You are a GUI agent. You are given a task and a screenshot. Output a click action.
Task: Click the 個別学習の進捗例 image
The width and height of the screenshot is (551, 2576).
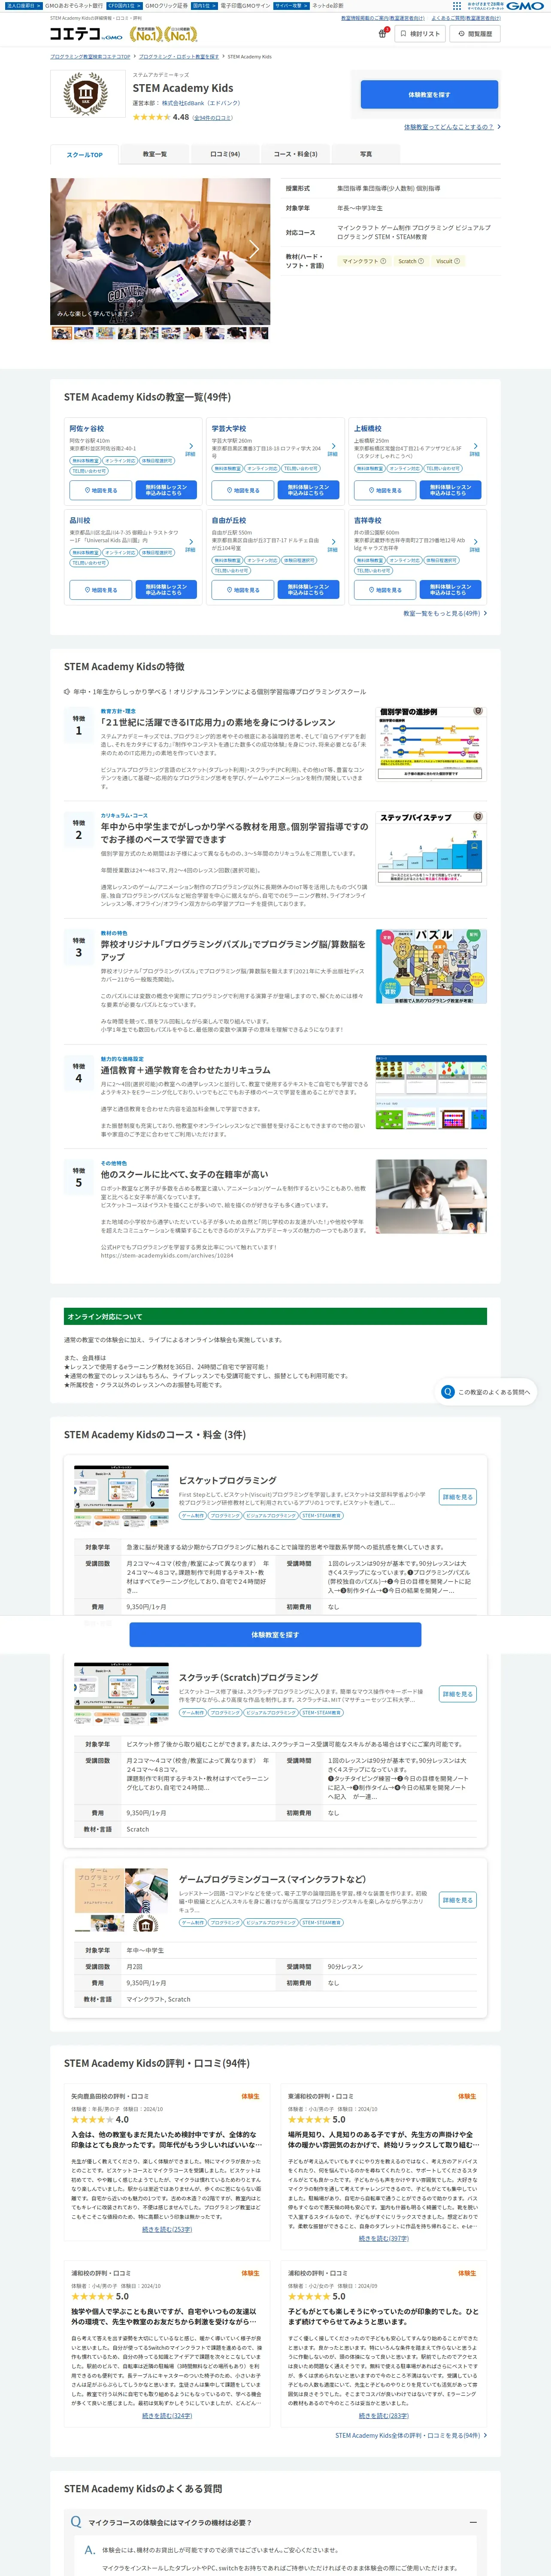(x=431, y=743)
